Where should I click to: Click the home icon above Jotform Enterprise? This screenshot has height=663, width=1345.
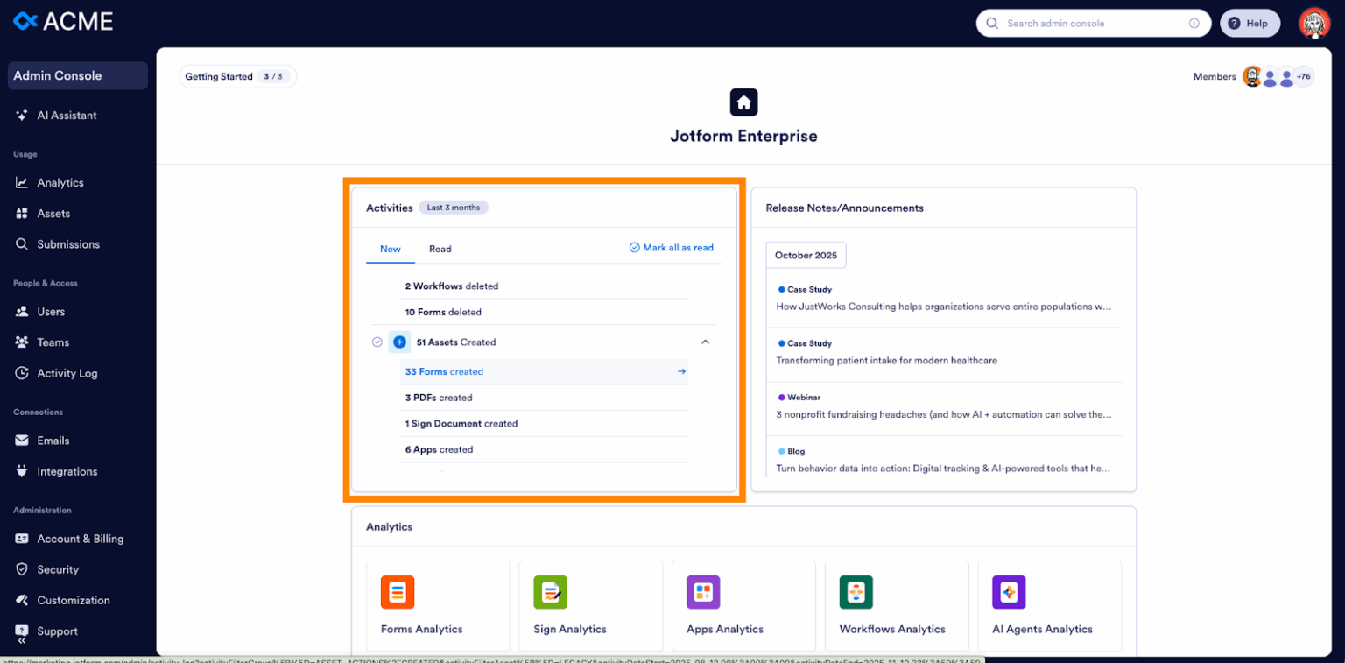743,102
